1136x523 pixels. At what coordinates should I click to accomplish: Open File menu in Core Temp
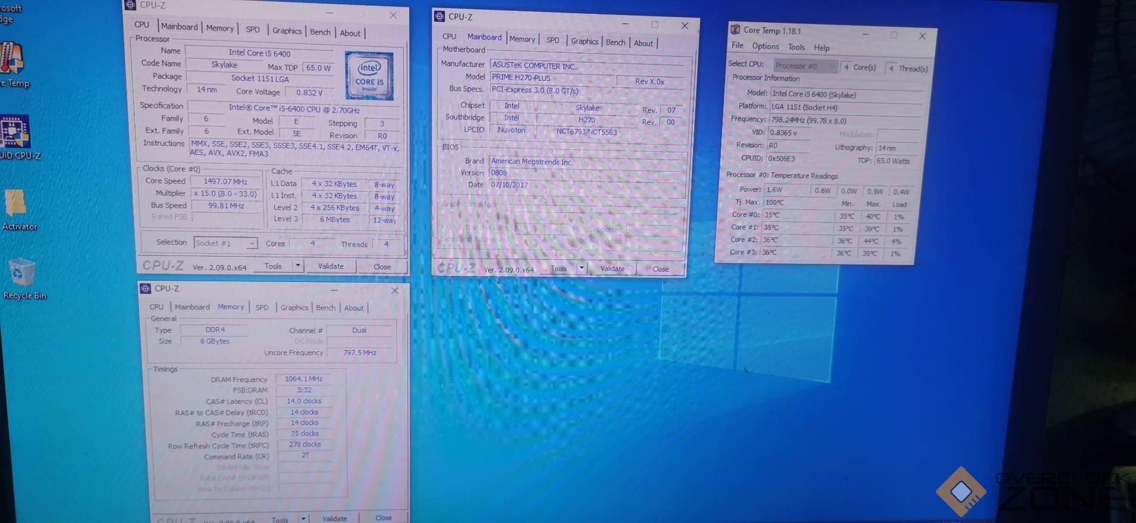738,45
